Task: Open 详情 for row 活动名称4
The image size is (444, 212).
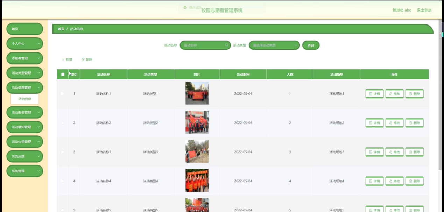Action: tap(374, 181)
